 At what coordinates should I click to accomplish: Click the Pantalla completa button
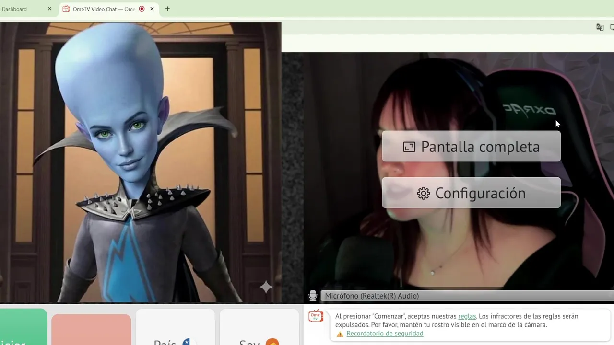pos(471,146)
